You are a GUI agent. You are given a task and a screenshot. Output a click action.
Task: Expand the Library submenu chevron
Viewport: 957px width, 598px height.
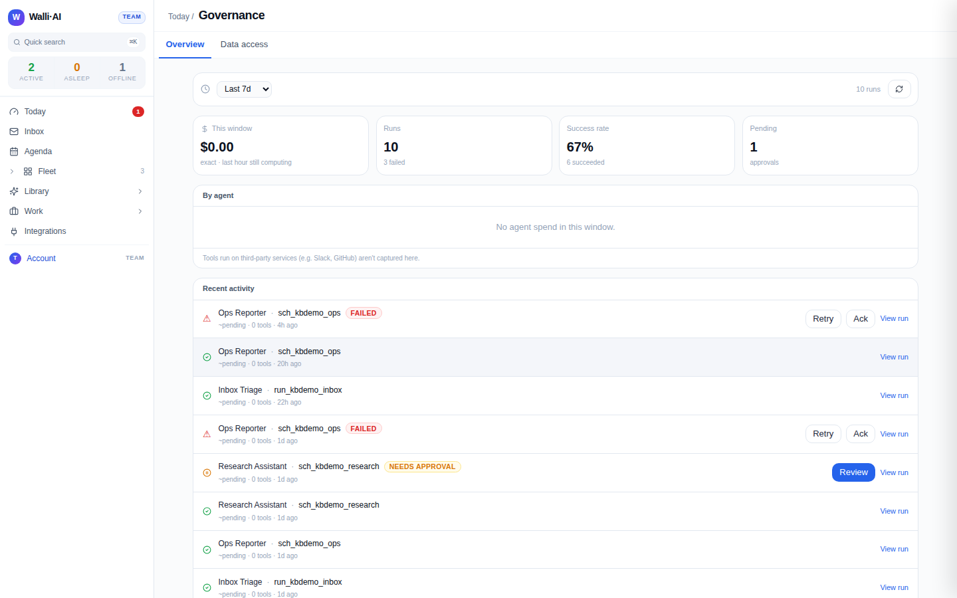140,191
